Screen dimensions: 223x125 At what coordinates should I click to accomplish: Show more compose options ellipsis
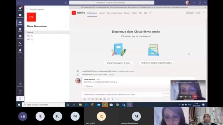coord(116,99)
